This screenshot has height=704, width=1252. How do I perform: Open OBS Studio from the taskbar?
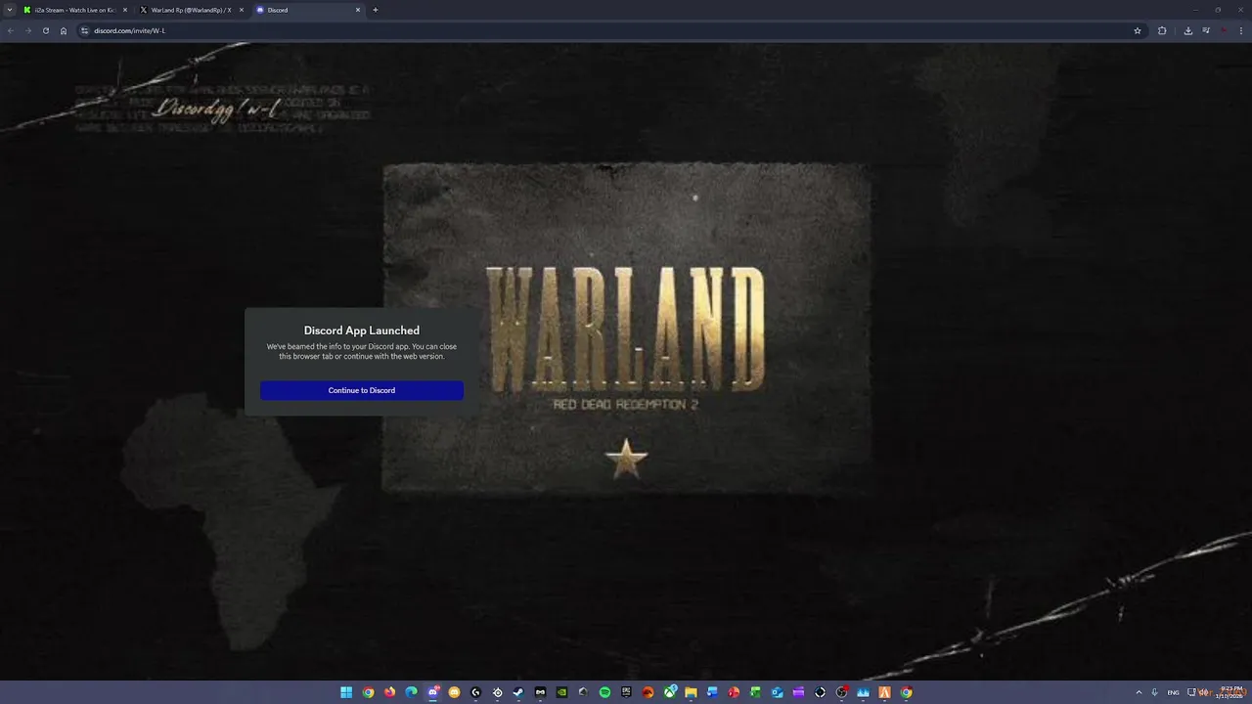[x=841, y=692]
